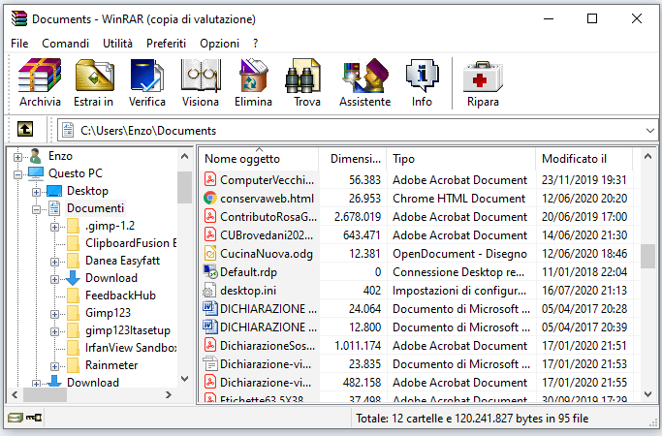Expand the Danea Easyfatt folder node
The width and height of the screenshot is (662, 436).
point(54,262)
